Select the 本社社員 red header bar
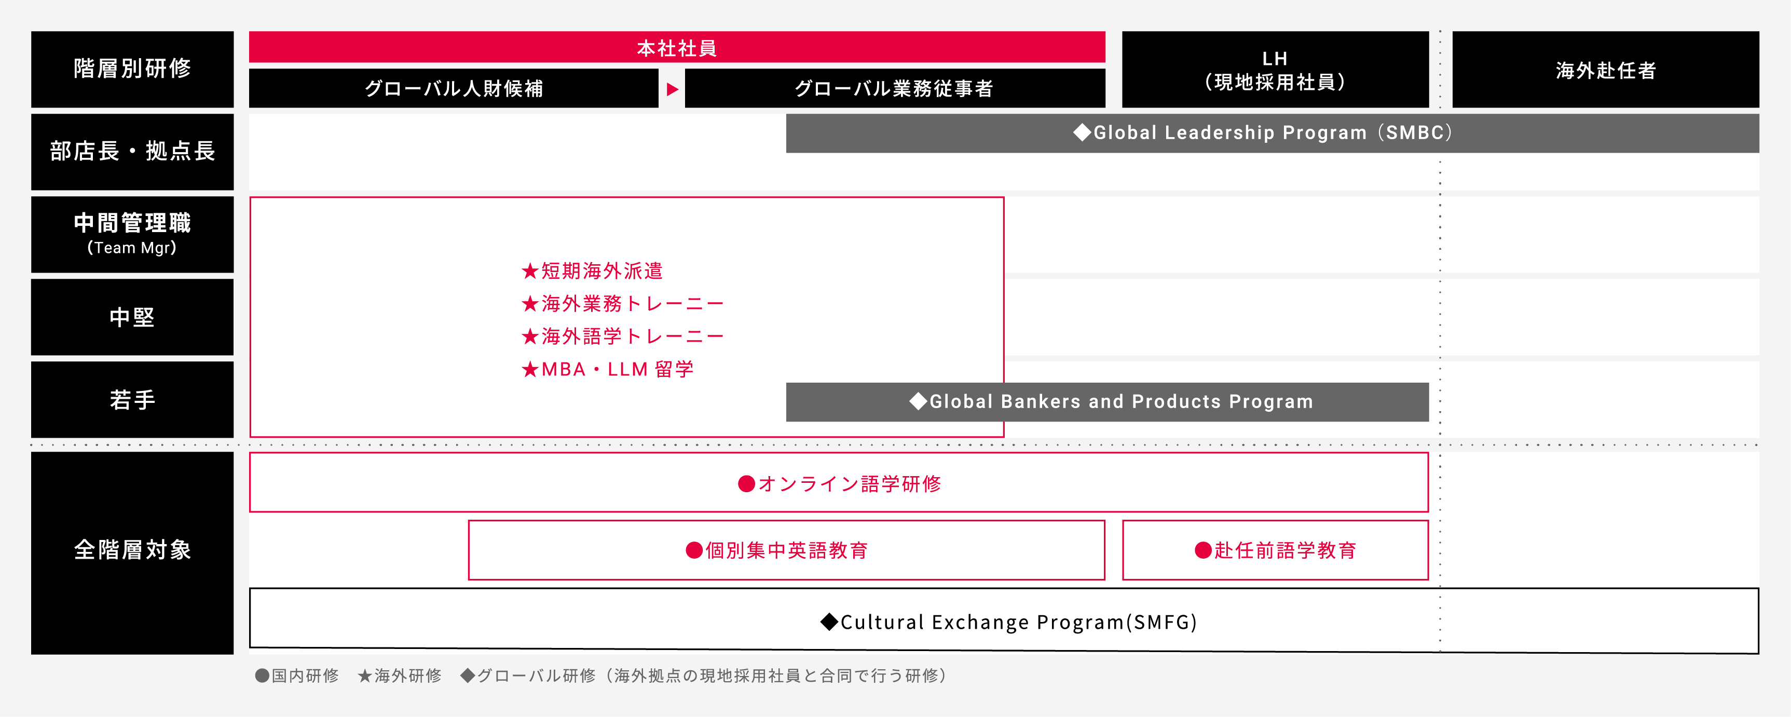Viewport: 1791px width, 717px height. click(x=677, y=47)
